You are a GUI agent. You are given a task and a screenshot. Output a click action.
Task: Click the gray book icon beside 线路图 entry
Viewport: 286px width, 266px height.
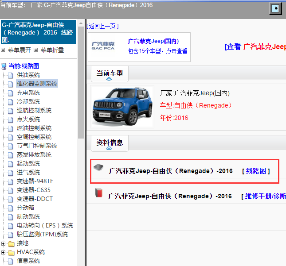[98, 167]
